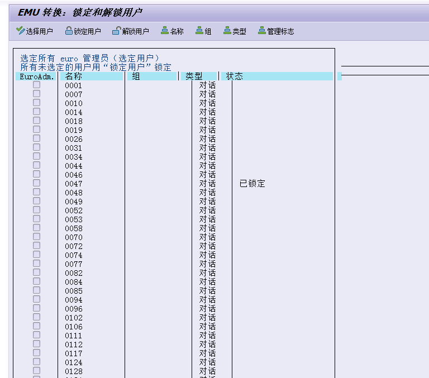Sort by 类型 toolbar button
This screenshot has width=429, height=378.
[x=235, y=31]
